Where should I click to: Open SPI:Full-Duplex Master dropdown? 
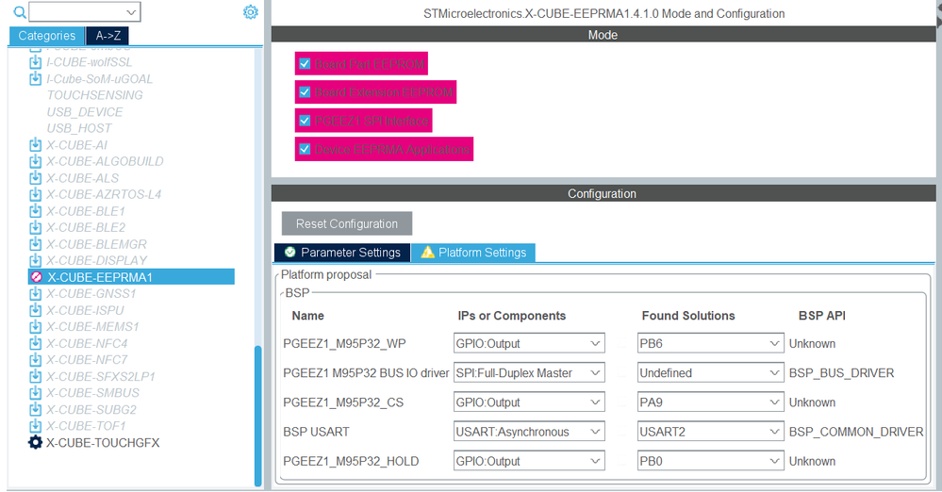529,373
